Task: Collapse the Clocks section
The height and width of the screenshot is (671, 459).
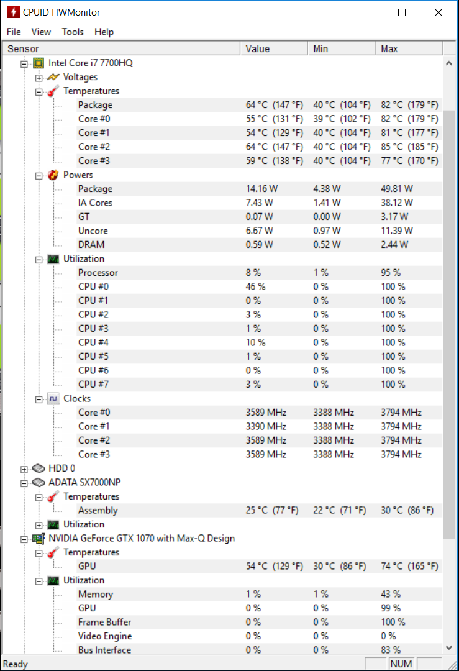Action: click(39, 399)
